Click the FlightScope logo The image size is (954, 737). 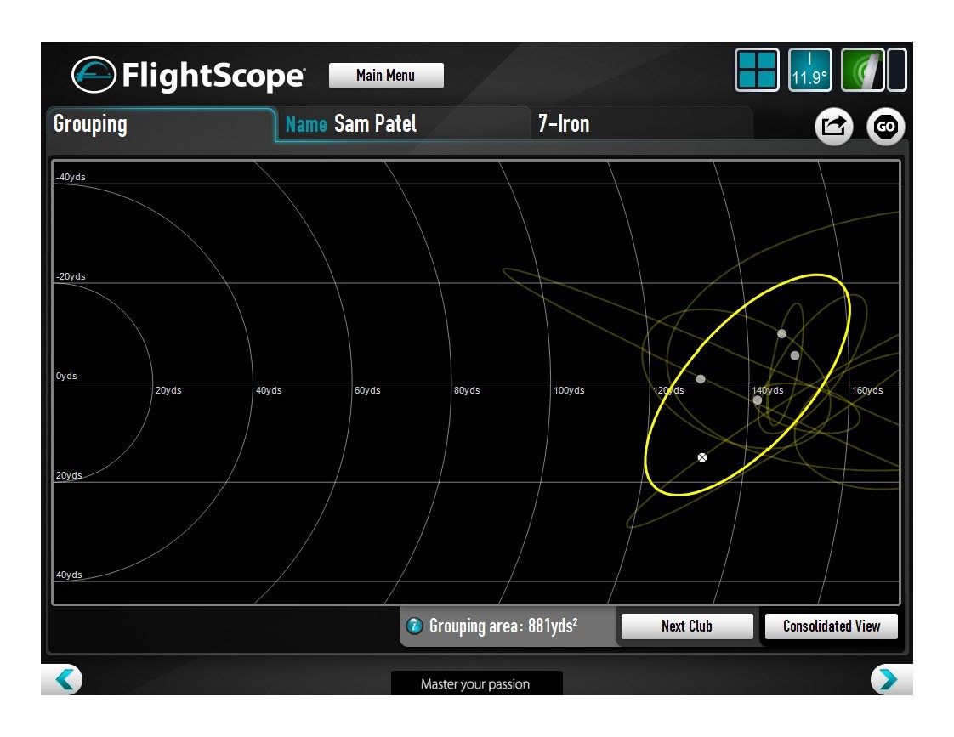click(188, 76)
